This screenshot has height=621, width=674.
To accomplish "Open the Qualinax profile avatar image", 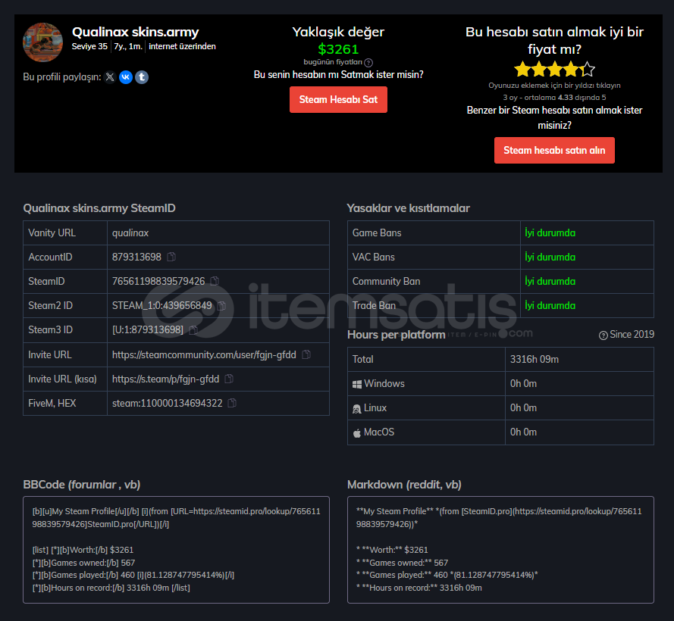I will [42, 42].
